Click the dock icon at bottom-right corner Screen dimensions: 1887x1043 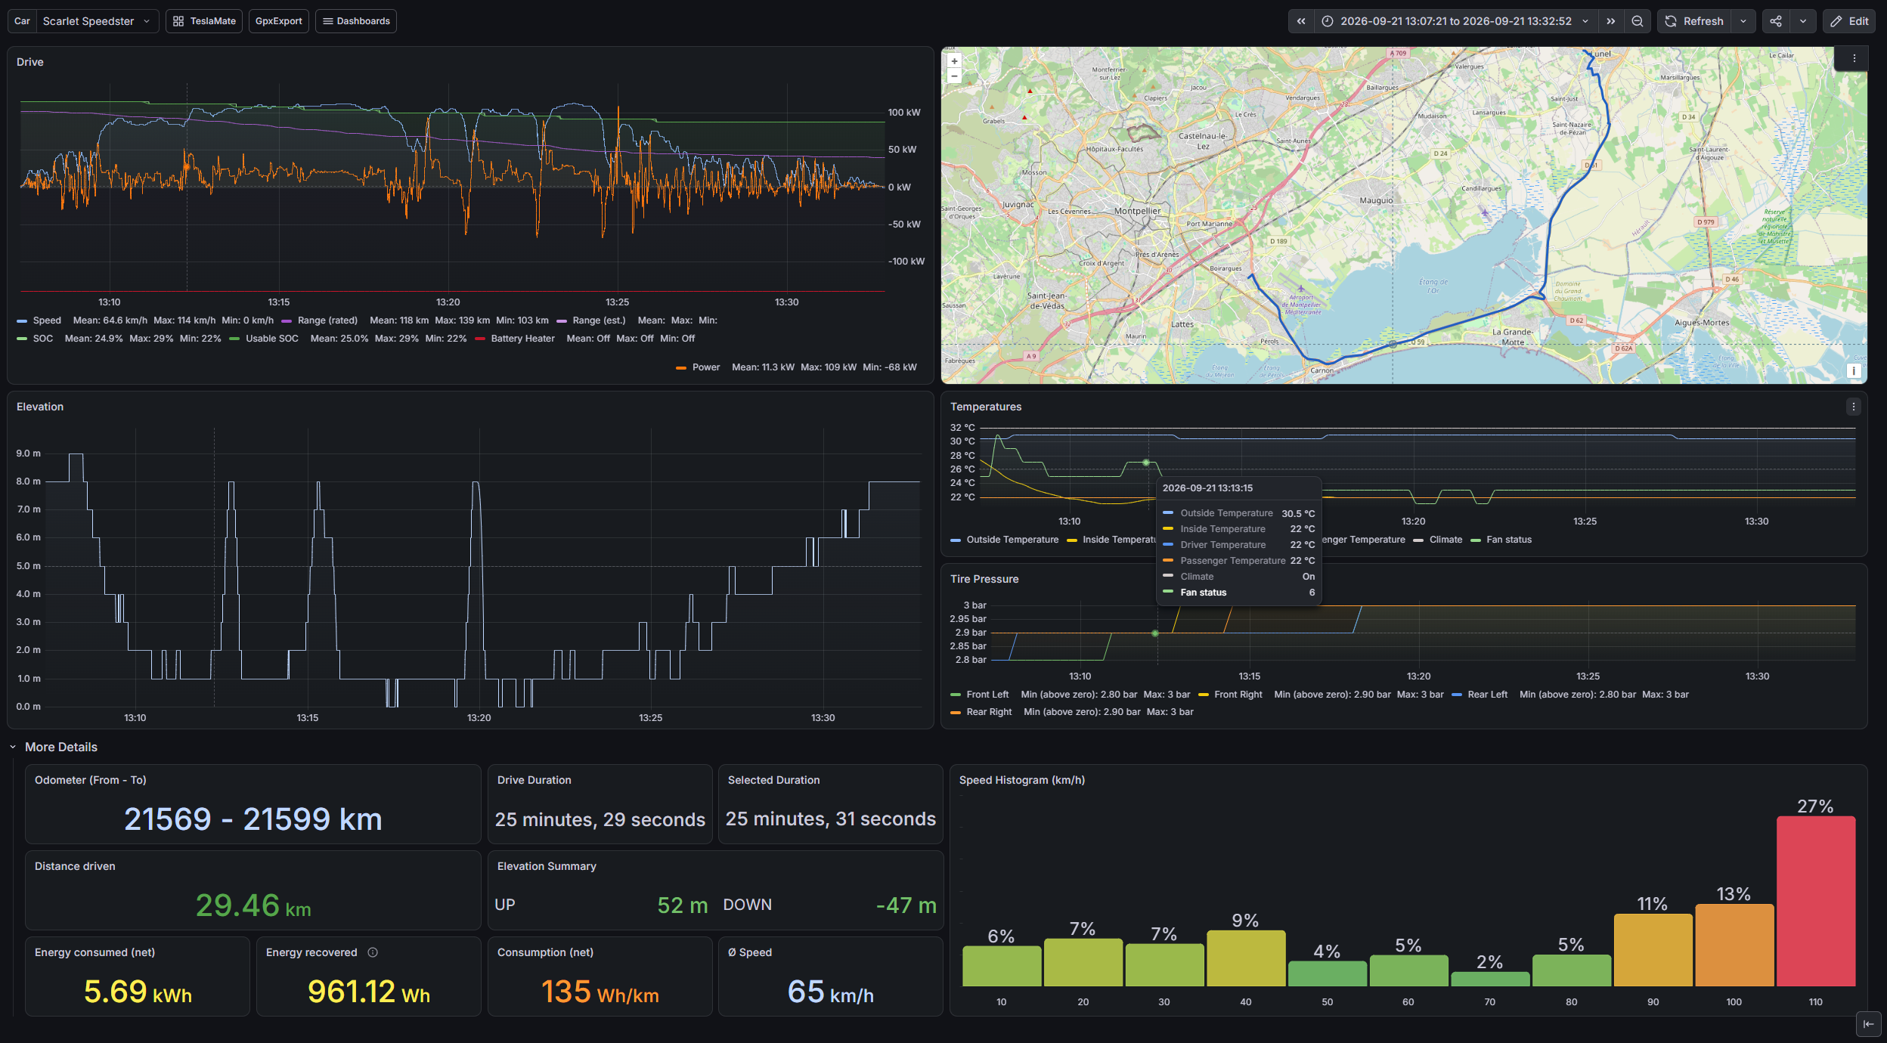coord(1868,1024)
